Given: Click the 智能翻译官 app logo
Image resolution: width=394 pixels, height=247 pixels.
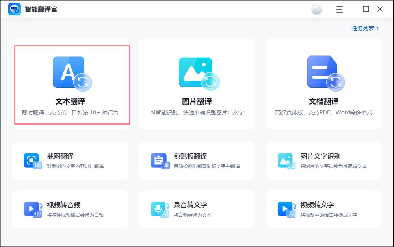Looking at the screenshot, I should 14,9.
